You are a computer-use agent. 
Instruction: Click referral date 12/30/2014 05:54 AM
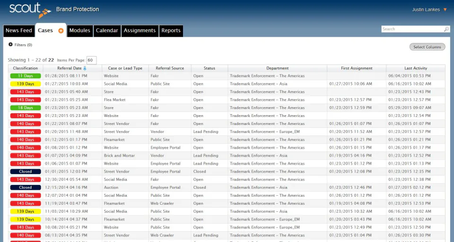pos(66,179)
